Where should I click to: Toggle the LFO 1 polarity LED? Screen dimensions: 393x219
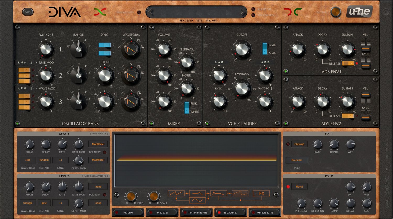tap(105, 152)
